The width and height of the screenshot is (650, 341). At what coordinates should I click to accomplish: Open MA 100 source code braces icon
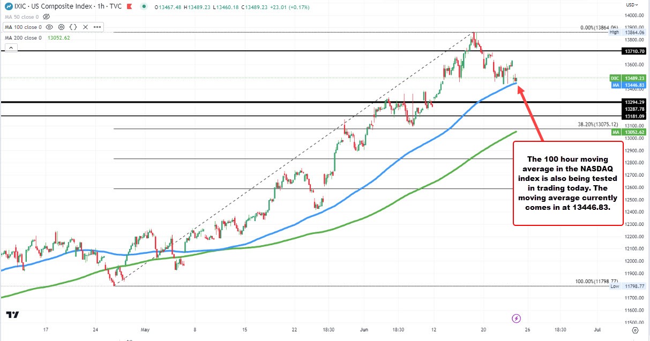73,26
